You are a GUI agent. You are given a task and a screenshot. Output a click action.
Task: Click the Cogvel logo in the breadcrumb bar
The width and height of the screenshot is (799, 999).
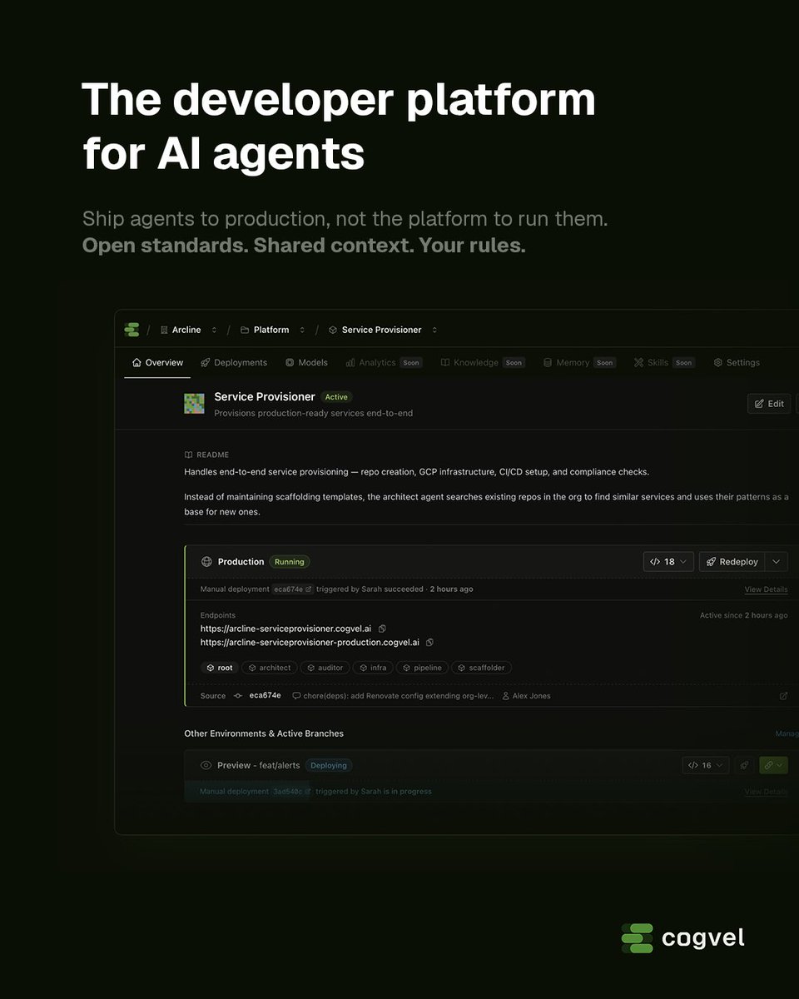coord(132,330)
